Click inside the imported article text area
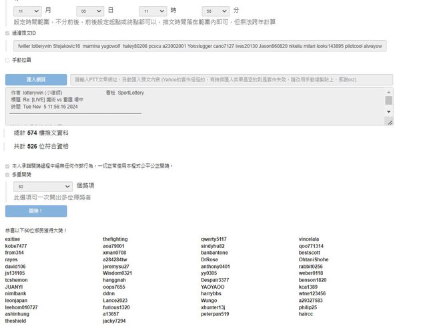427x330 pixels. tap(193, 107)
